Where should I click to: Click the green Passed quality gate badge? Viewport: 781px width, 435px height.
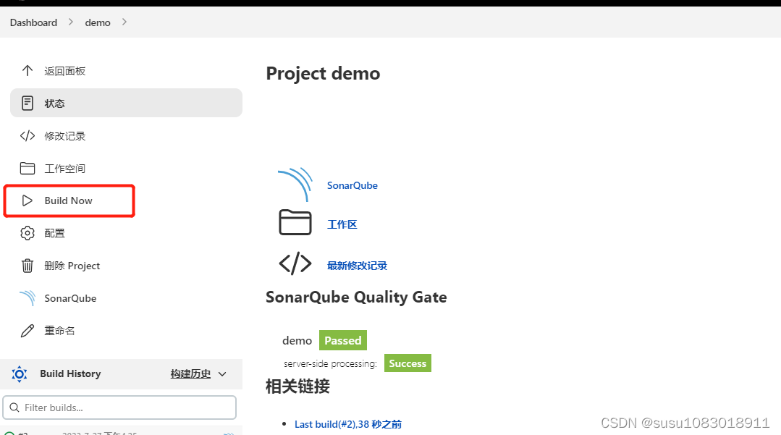(343, 340)
